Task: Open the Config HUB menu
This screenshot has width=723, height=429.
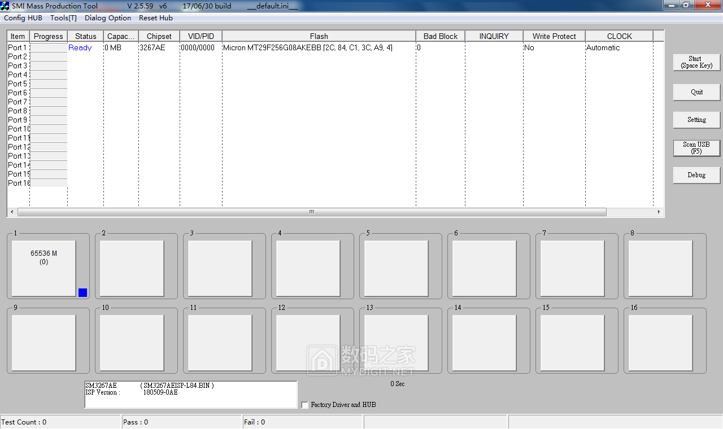Action: point(23,18)
